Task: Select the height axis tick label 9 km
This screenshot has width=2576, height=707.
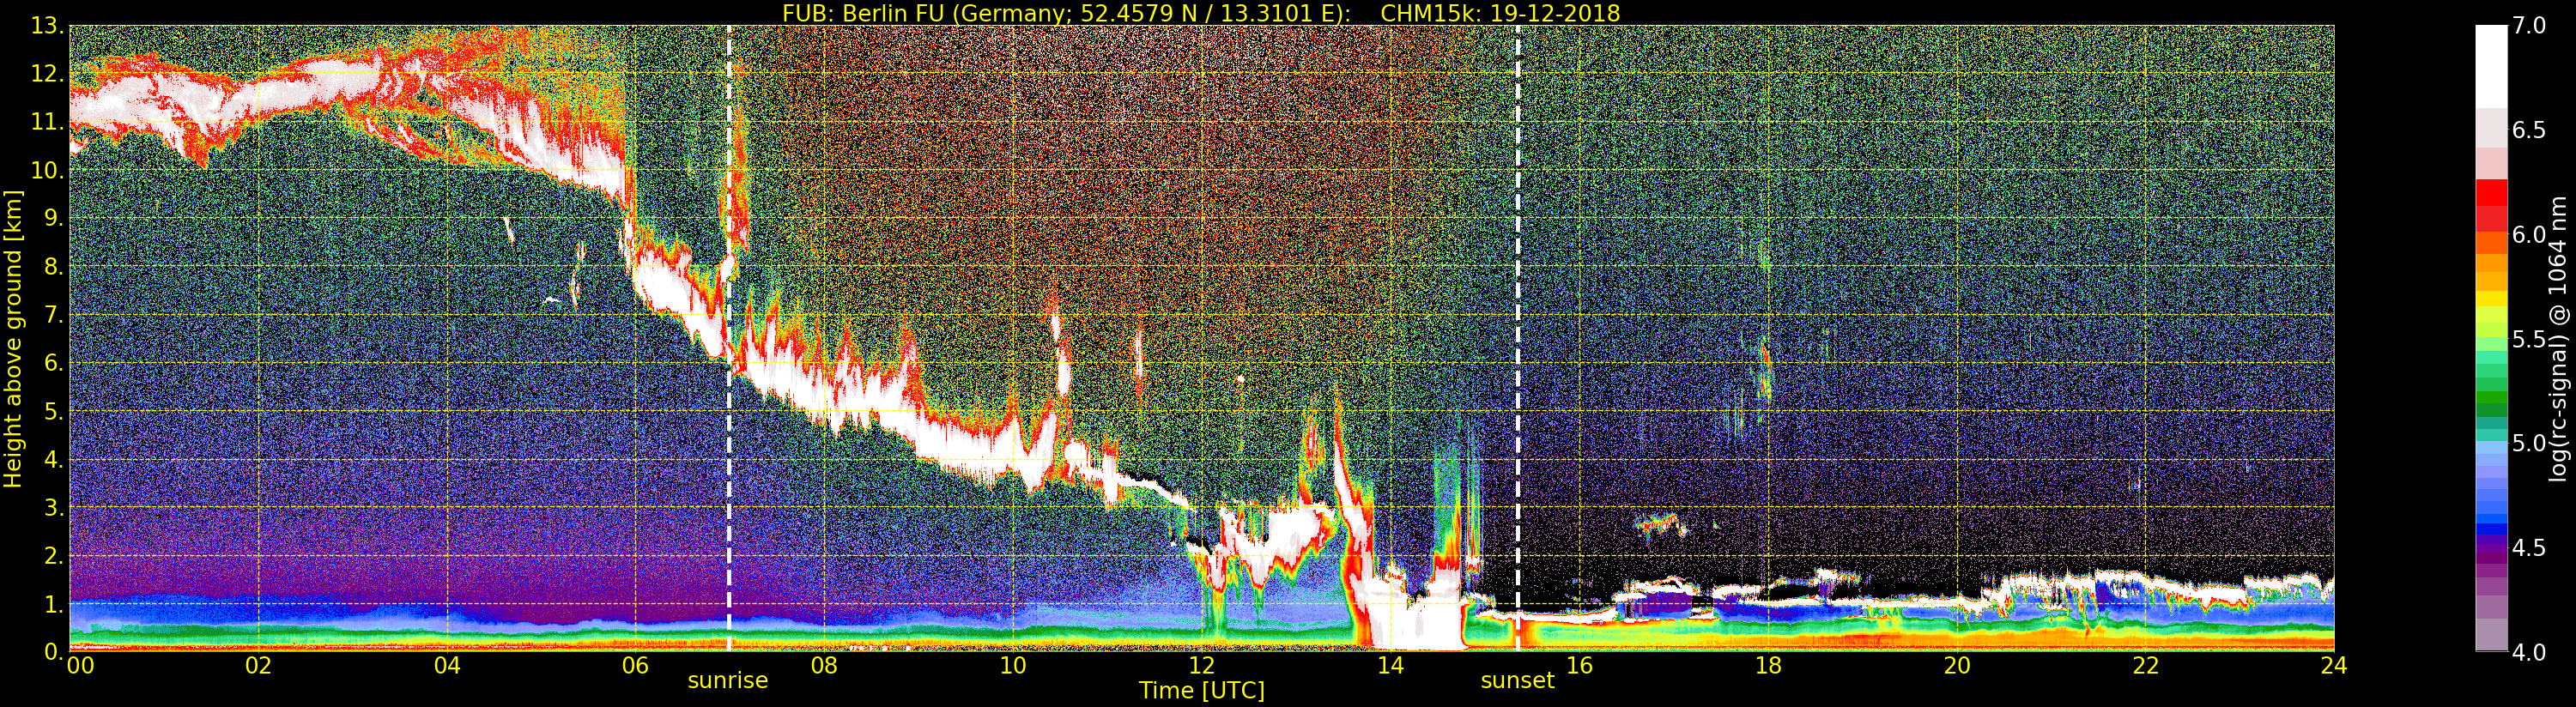Action: click(52, 218)
